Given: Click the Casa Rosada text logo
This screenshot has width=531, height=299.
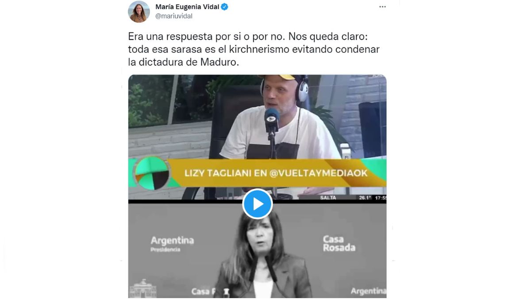Looking at the screenshot, I should (x=339, y=243).
